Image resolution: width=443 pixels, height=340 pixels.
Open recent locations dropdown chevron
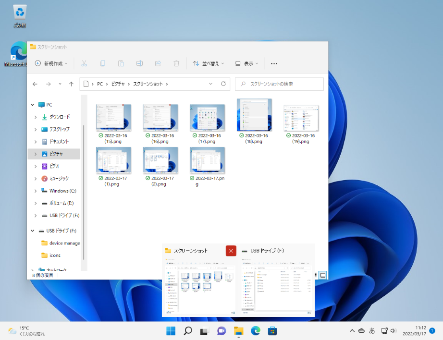point(60,84)
